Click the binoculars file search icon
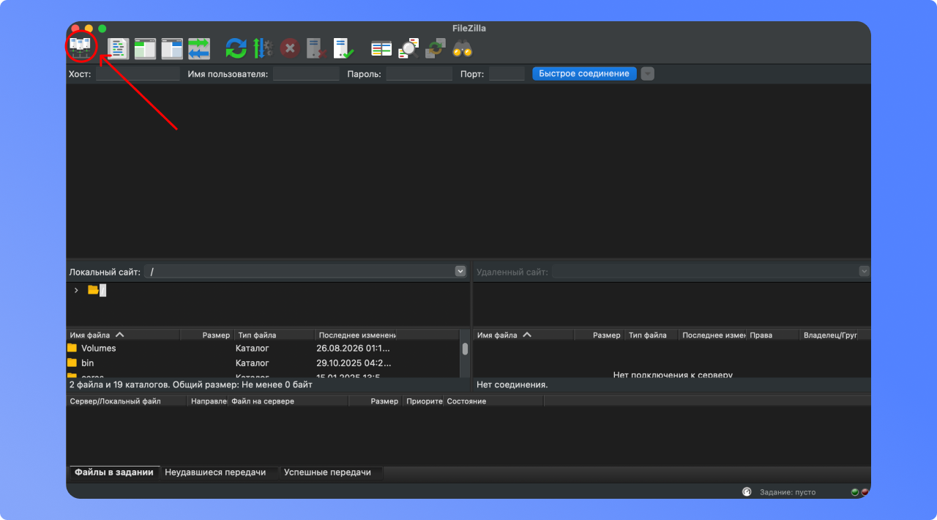This screenshot has width=937, height=520. tap(463, 48)
